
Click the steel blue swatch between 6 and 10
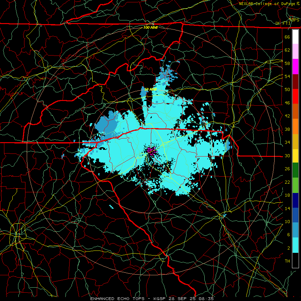295,230
